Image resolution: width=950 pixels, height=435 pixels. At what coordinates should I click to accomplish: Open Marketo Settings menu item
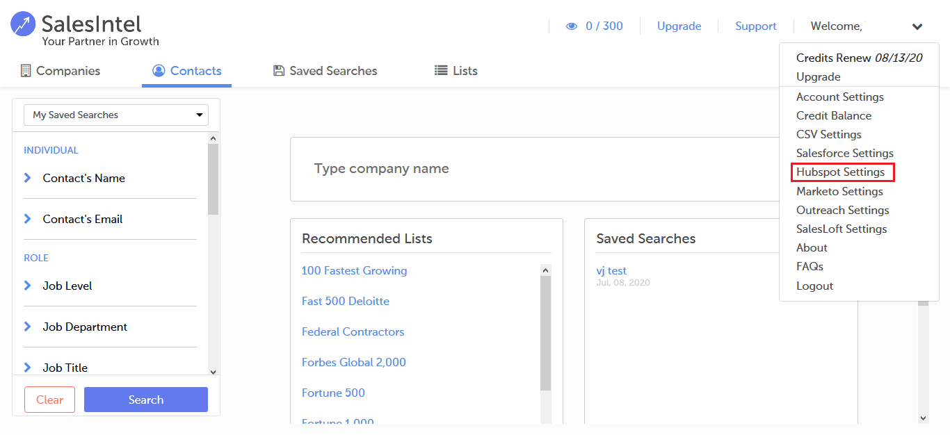pos(839,192)
